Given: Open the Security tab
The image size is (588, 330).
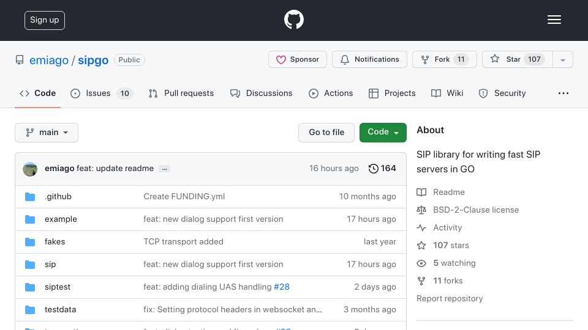Looking at the screenshot, I should pyautogui.click(x=502, y=93).
